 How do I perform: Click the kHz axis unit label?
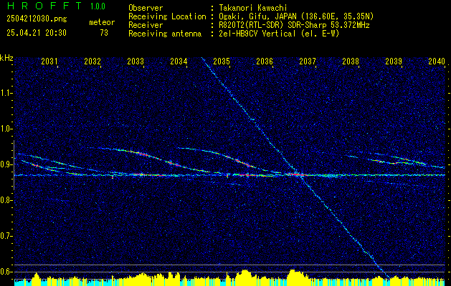tap(6, 58)
